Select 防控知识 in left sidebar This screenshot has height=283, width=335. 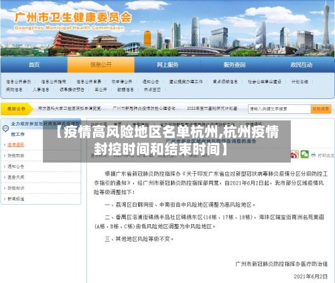tap(15, 188)
